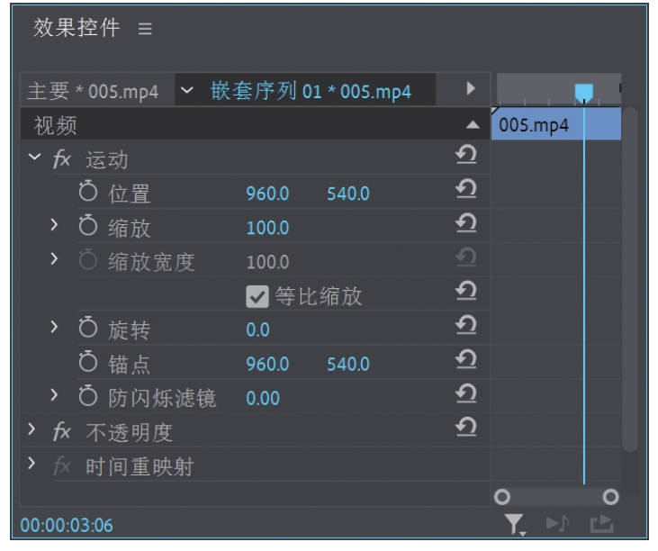This screenshot has height=551, width=658.
Task: Click the 效果控件 panel title
Action: pos(77,28)
